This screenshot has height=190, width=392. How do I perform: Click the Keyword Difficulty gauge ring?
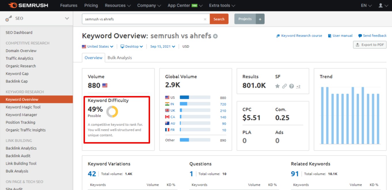point(112,112)
